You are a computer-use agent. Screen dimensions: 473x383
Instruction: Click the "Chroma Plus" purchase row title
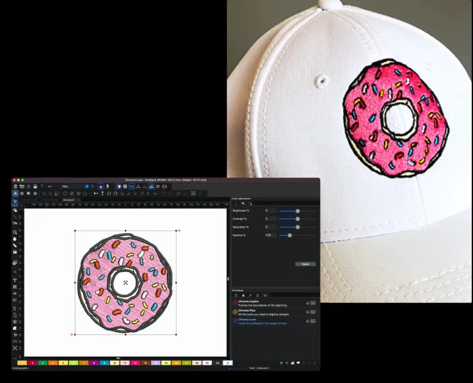point(247,311)
